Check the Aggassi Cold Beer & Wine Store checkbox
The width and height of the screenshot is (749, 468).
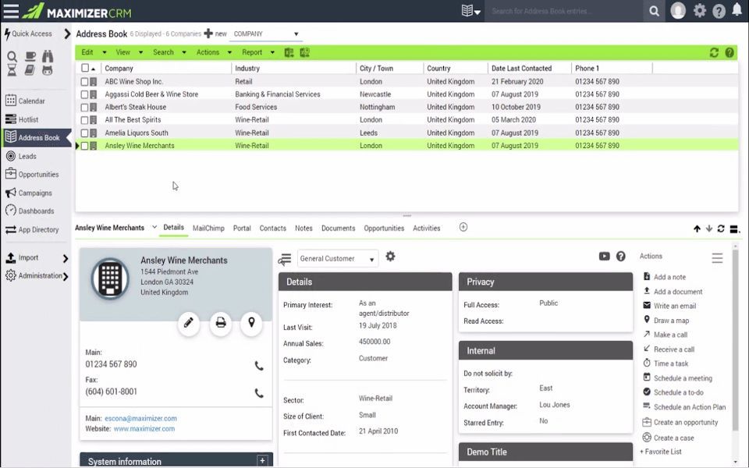(84, 94)
